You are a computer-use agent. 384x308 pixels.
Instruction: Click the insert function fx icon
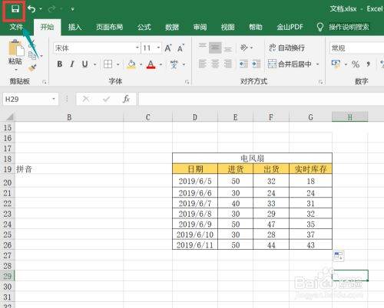click(126, 99)
